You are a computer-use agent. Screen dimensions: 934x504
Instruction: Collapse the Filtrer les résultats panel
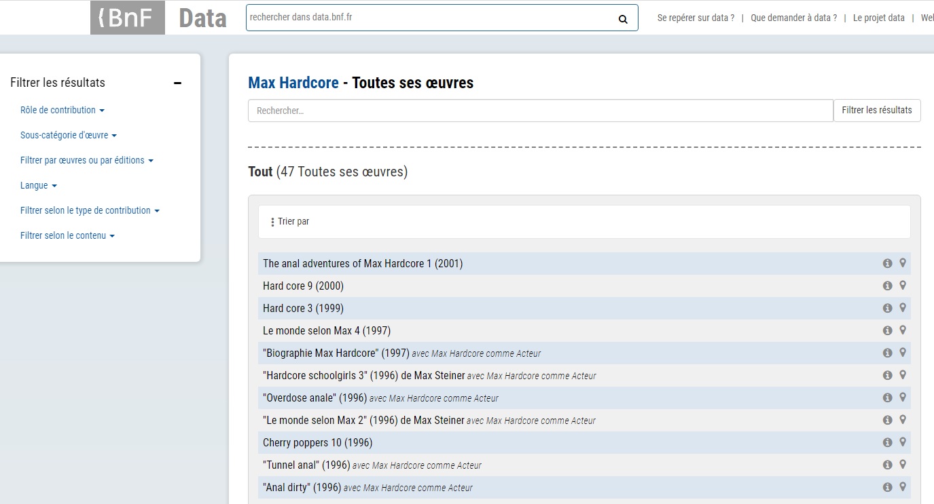(177, 83)
